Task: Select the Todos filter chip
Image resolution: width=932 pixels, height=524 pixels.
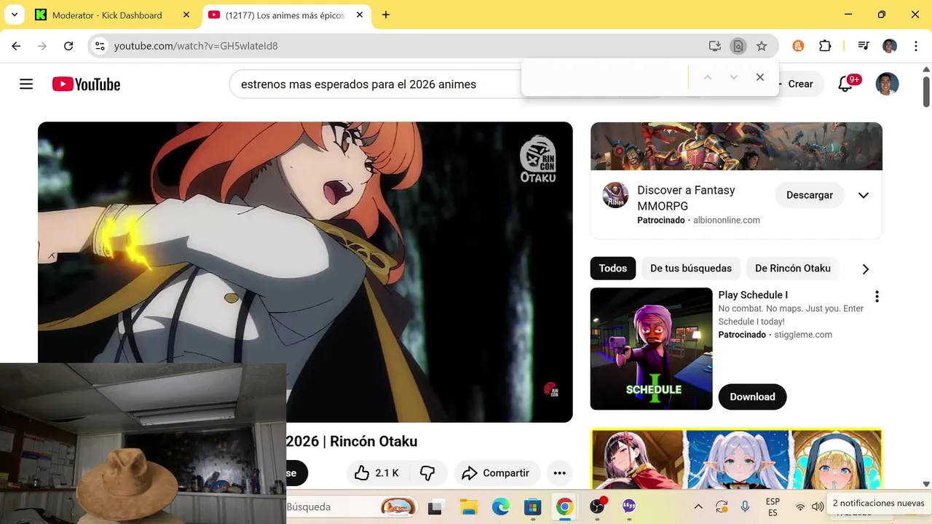Action: [x=613, y=269]
